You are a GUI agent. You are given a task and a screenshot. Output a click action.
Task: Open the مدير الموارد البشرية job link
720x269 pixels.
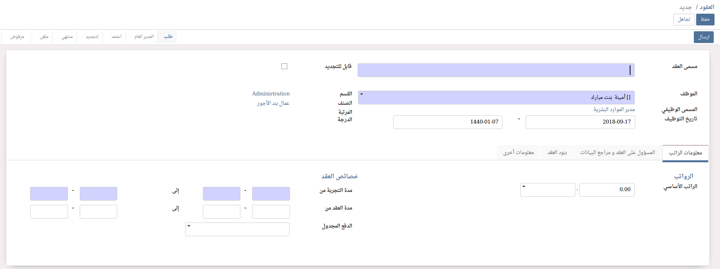point(614,109)
